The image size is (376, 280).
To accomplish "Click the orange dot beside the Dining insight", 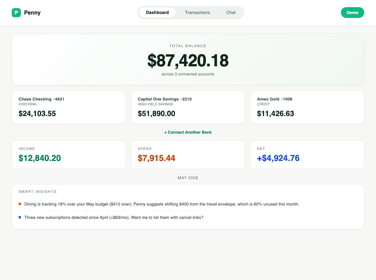I will point(20,204).
